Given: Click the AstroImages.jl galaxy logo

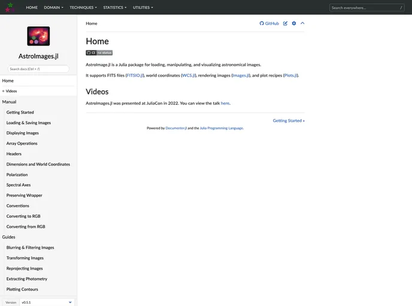Looking at the screenshot, I should pos(38,36).
